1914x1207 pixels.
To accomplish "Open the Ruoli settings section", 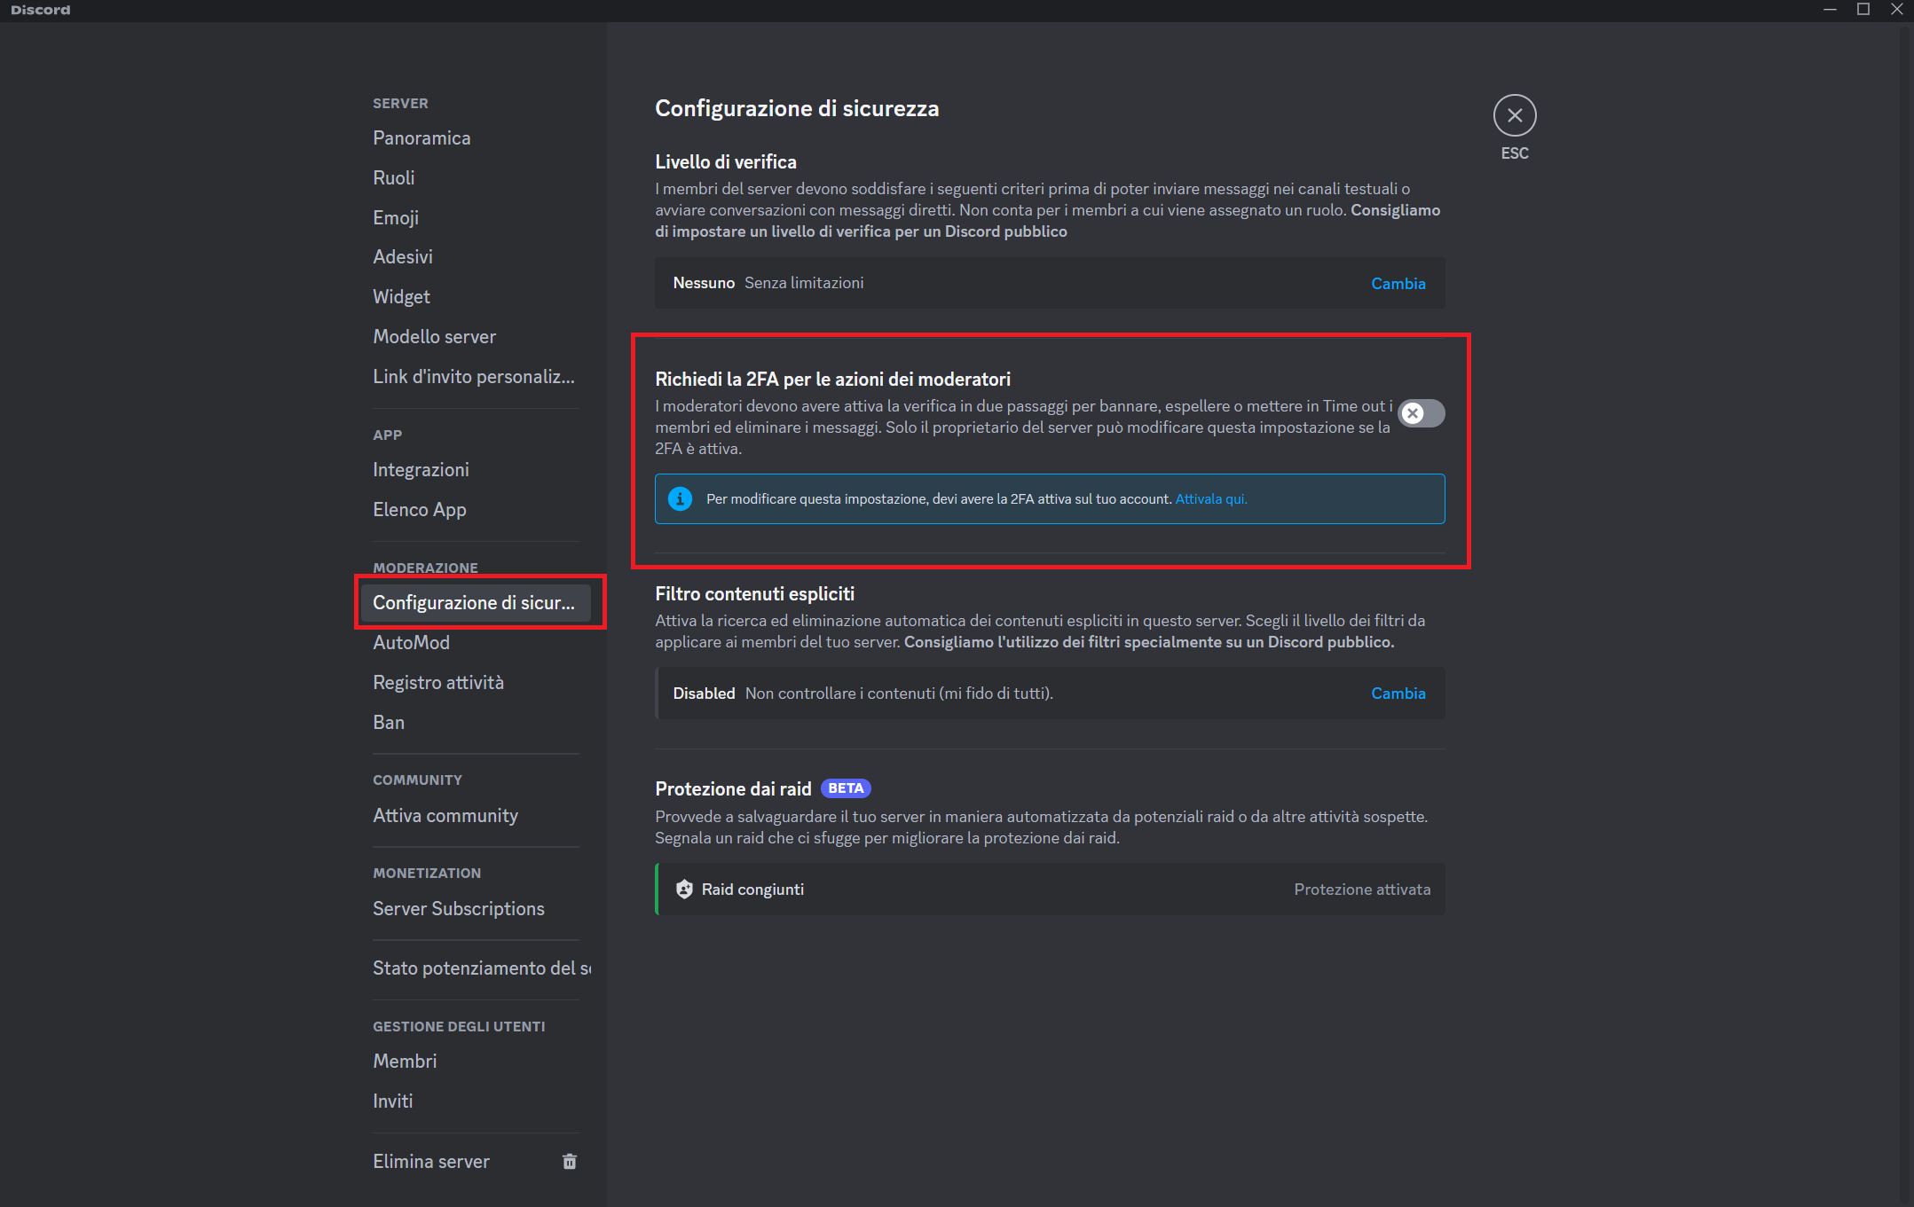I will click(x=393, y=177).
